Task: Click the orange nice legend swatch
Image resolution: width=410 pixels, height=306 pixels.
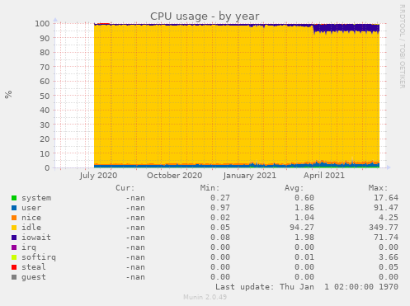Action: [14, 218]
